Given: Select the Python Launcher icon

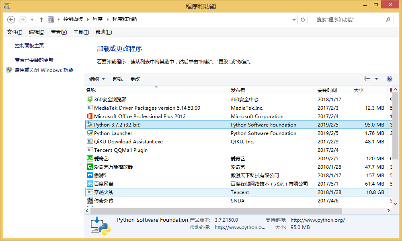Looking at the screenshot, I should click(x=90, y=133).
